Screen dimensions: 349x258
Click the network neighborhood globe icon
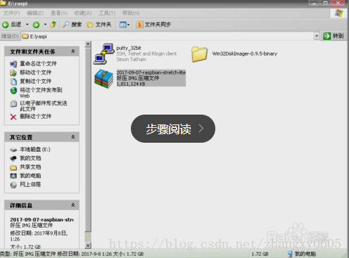(13, 185)
